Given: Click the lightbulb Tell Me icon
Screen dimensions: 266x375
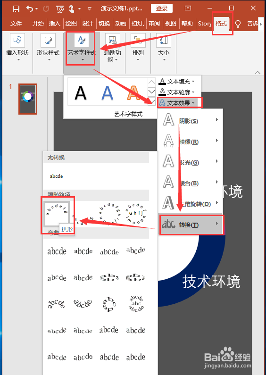Looking at the screenshot, I should [238, 24].
